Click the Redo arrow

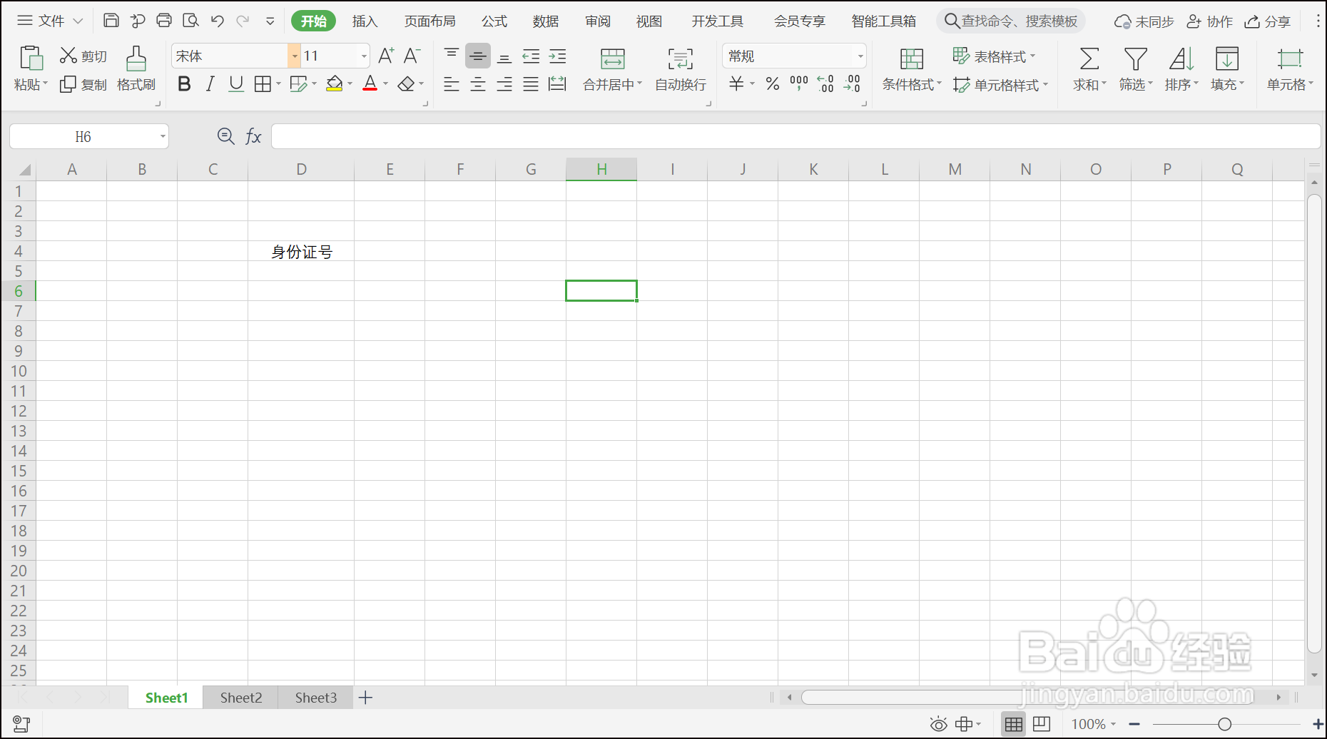243,21
